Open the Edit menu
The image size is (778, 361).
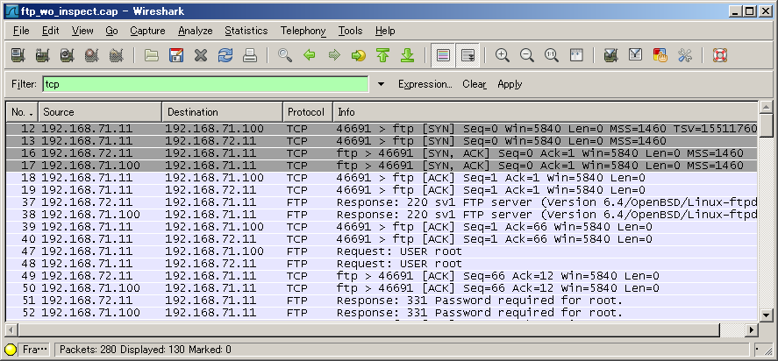pyautogui.click(x=51, y=31)
